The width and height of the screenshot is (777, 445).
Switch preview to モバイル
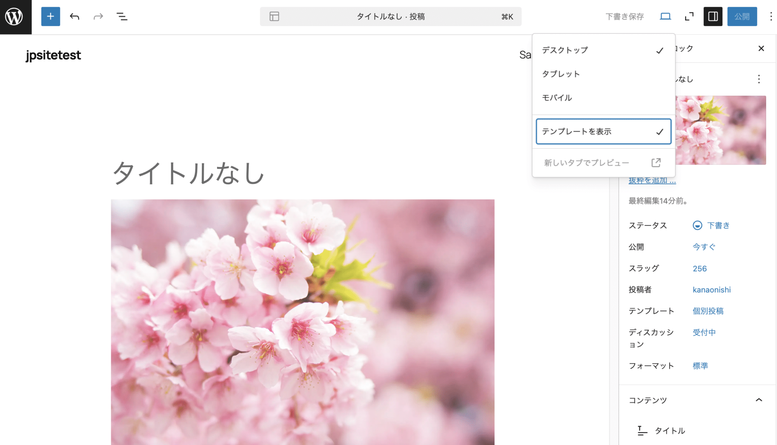(x=557, y=97)
